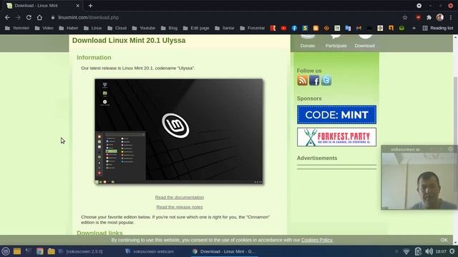This screenshot has height=257, width=458.
Task: Reload the Linux Mint download page
Action: 29,17
